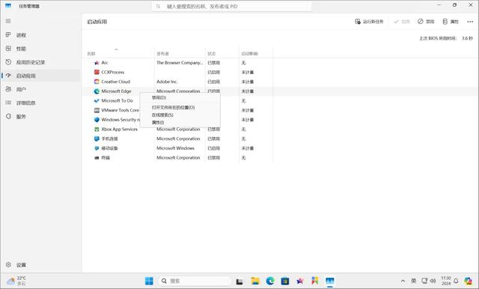Viewport: 479px width, 289px height.
Task: Click the '3.6 秒' BIOS time value
Action: coord(467,38)
